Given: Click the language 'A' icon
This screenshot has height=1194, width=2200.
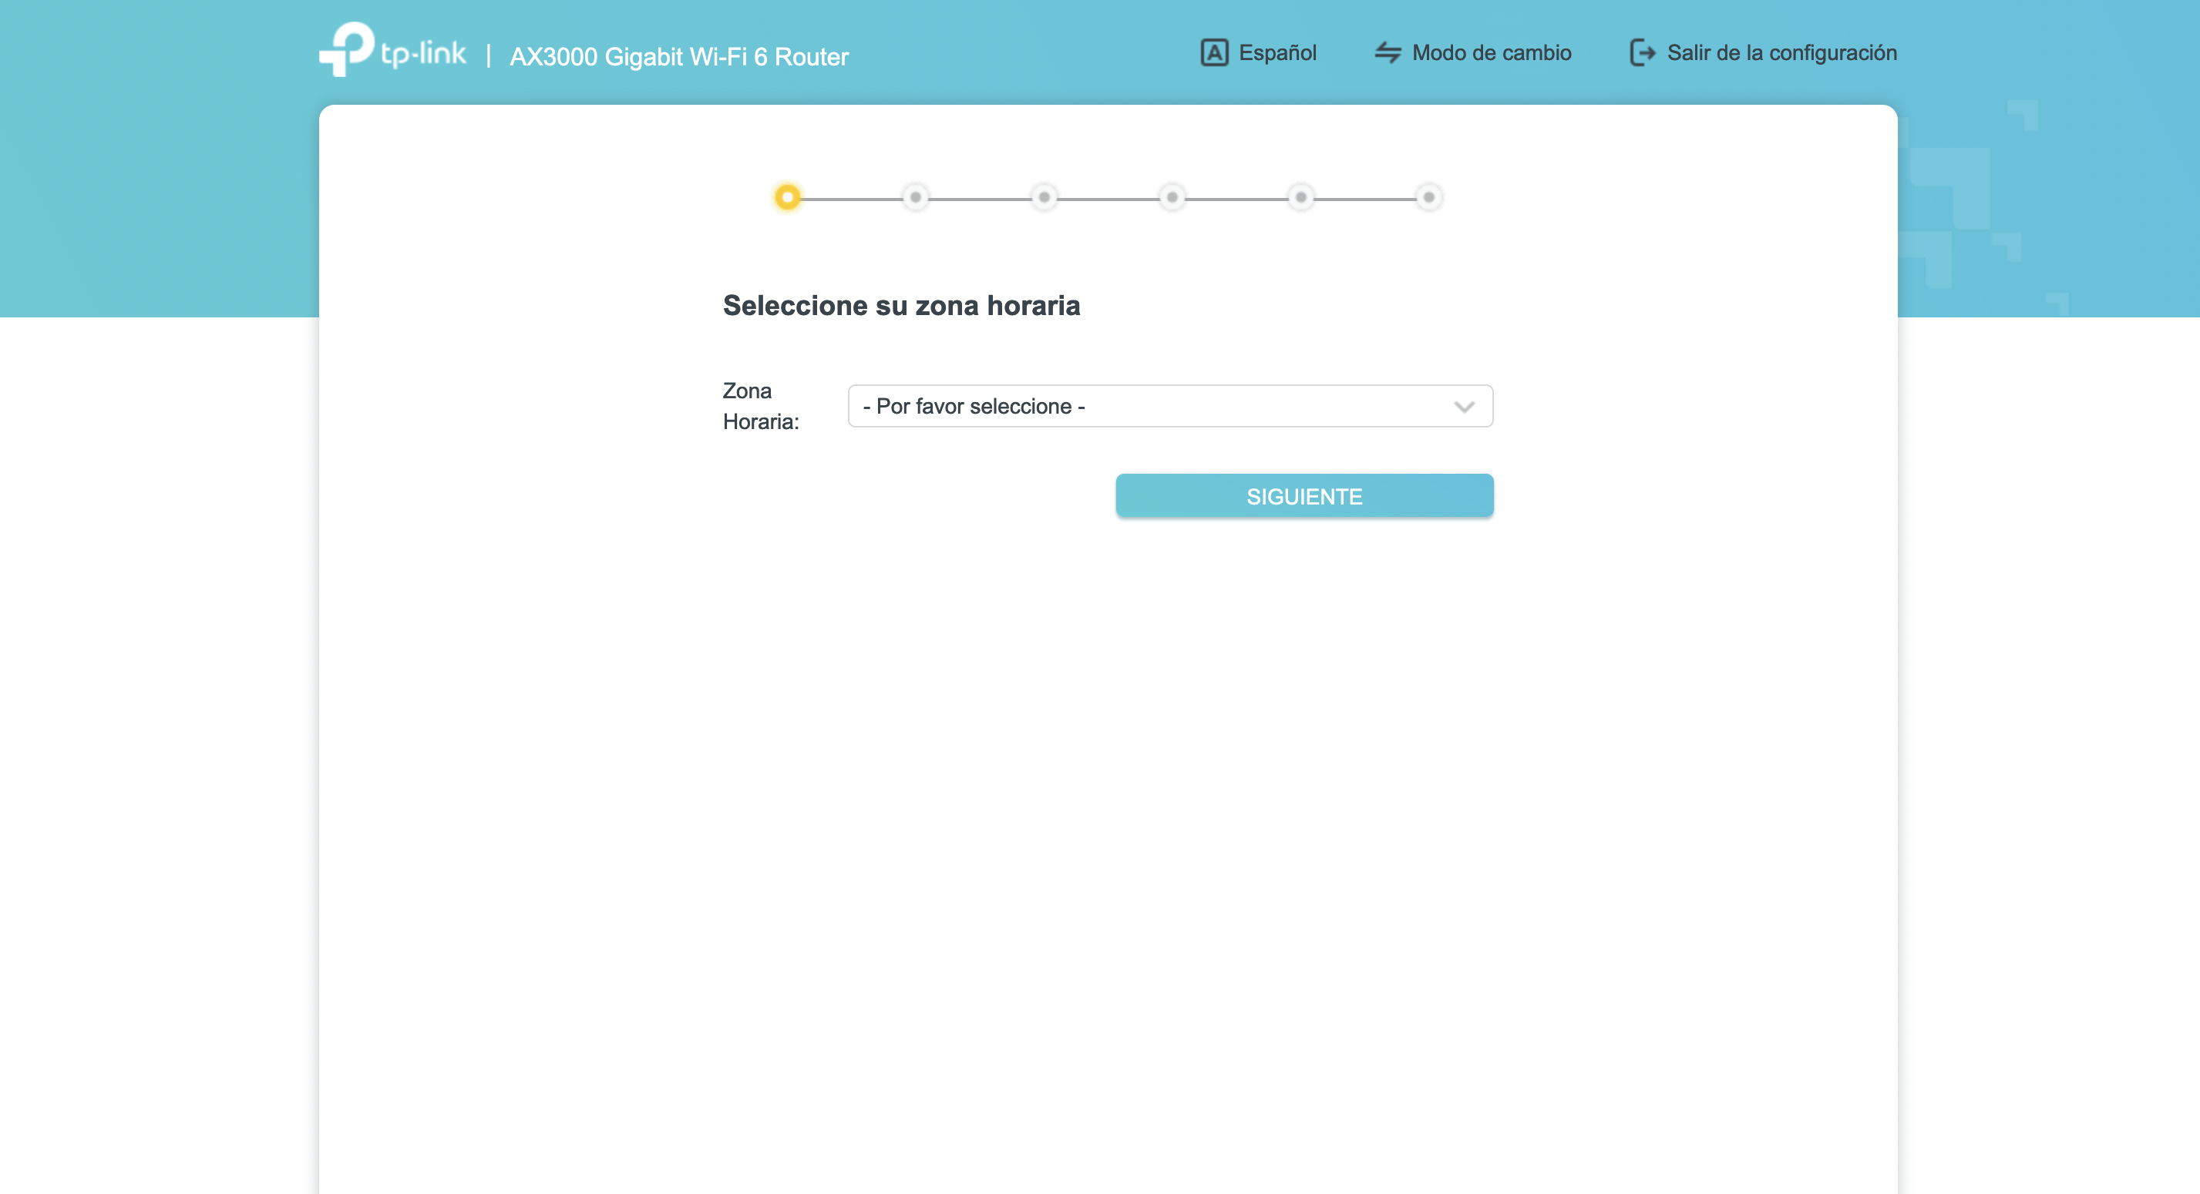Looking at the screenshot, I should click(1213, 53).
